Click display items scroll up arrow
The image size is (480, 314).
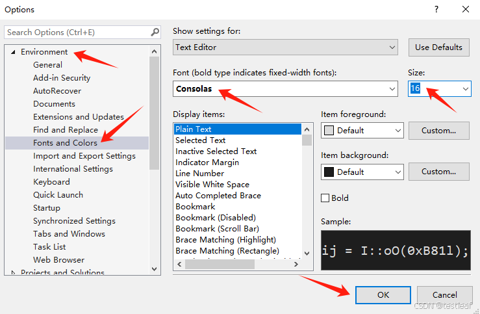click(307, 129)
